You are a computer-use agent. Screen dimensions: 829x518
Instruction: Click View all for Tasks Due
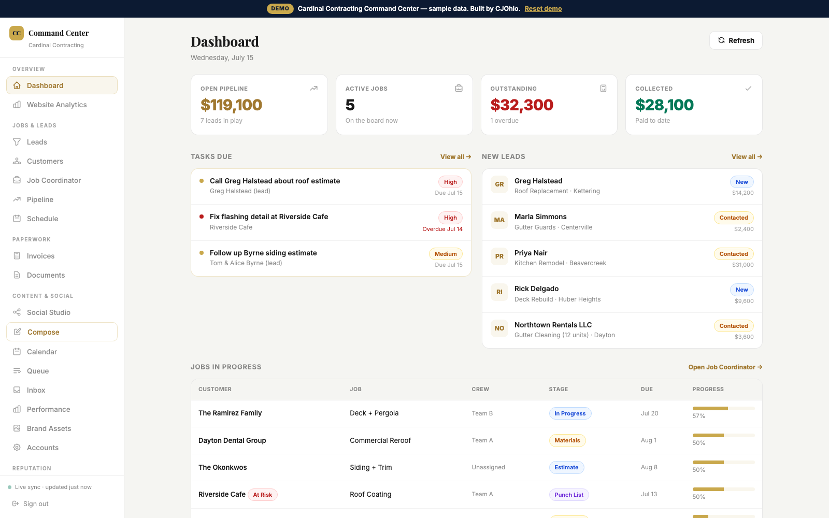click(x=455, y=157)
